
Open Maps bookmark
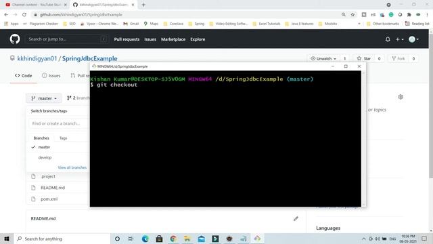coord(151,24)
